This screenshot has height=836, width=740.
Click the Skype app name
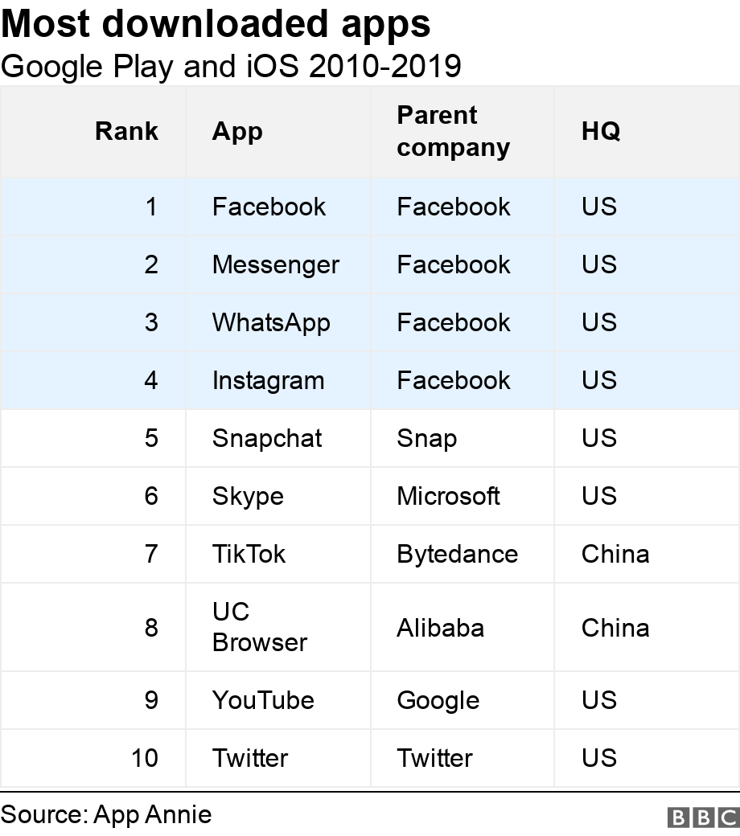pyautogui.click(x=248, y=496)
